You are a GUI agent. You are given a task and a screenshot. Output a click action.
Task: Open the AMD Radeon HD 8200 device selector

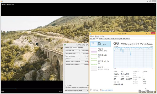click(76, 90)
